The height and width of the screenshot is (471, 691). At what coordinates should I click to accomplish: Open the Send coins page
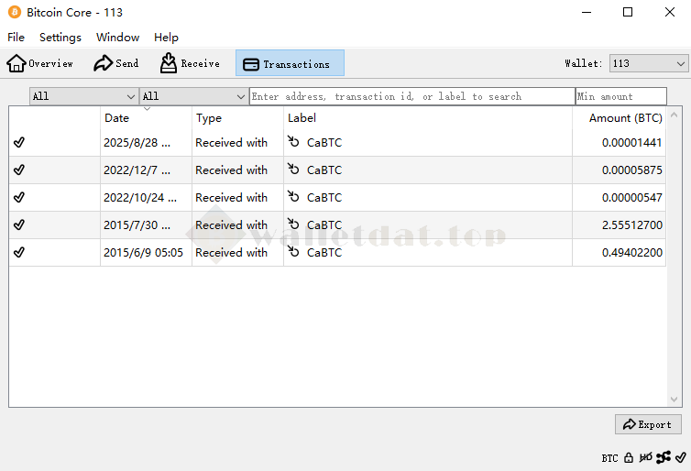point(116,63)
